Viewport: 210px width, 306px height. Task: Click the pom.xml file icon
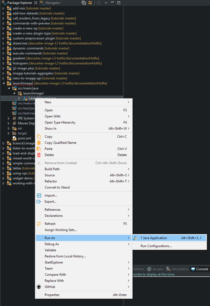(x=14, y=138)
